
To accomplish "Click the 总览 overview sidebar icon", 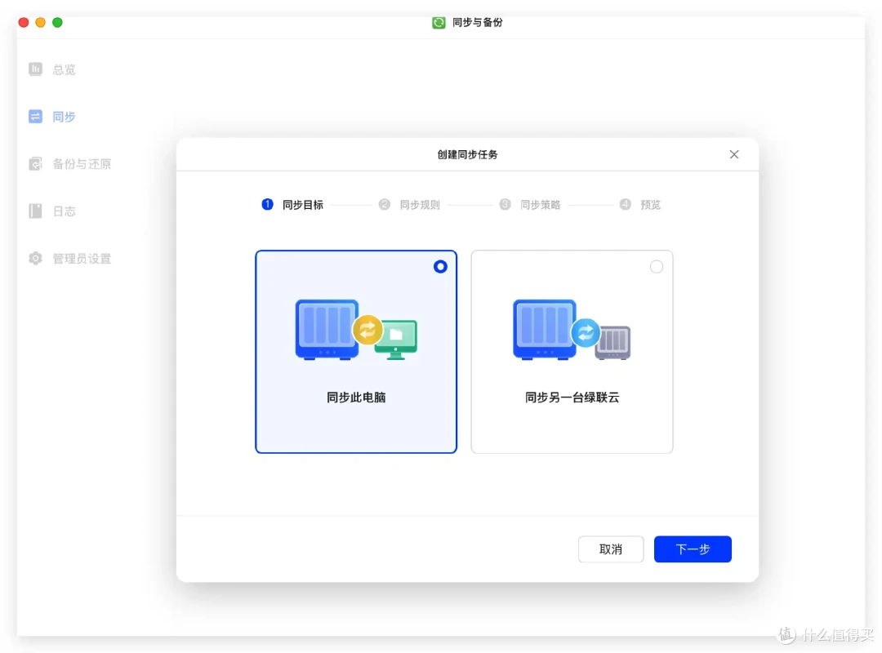I will click(x=35, y=69).
